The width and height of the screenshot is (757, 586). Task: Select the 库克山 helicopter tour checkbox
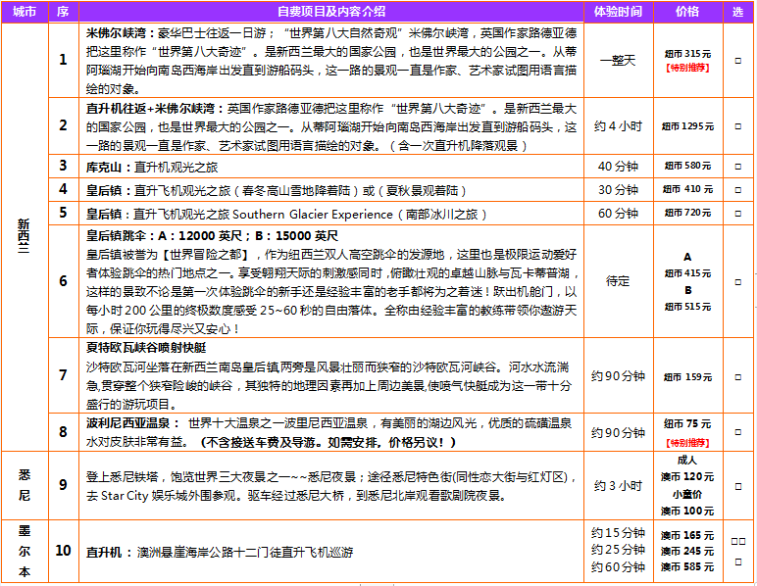coord(737,166)
